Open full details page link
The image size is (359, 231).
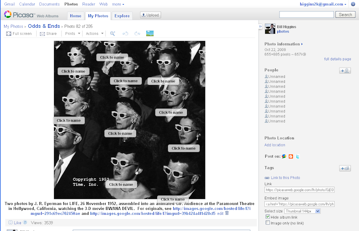click(x=337, y=59)
